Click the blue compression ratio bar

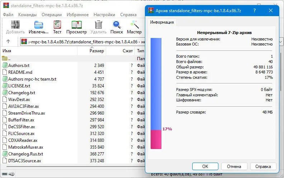tap(156, 84)
